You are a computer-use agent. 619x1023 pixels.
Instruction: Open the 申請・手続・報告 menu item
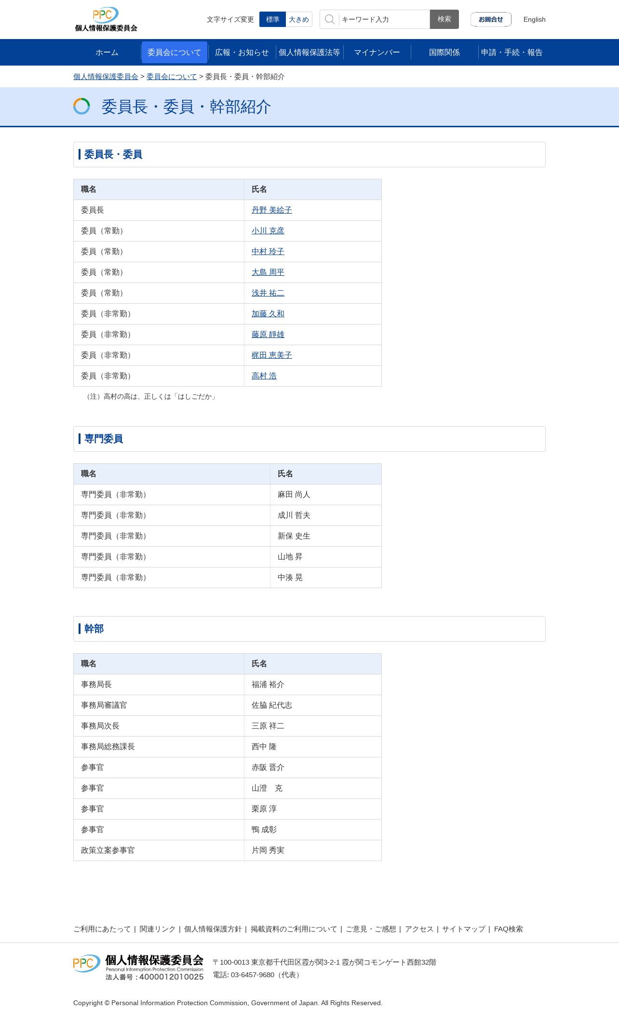coord(512,52)
